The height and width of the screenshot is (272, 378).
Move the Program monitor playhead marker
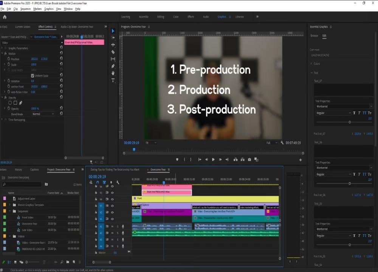(134, 150)
